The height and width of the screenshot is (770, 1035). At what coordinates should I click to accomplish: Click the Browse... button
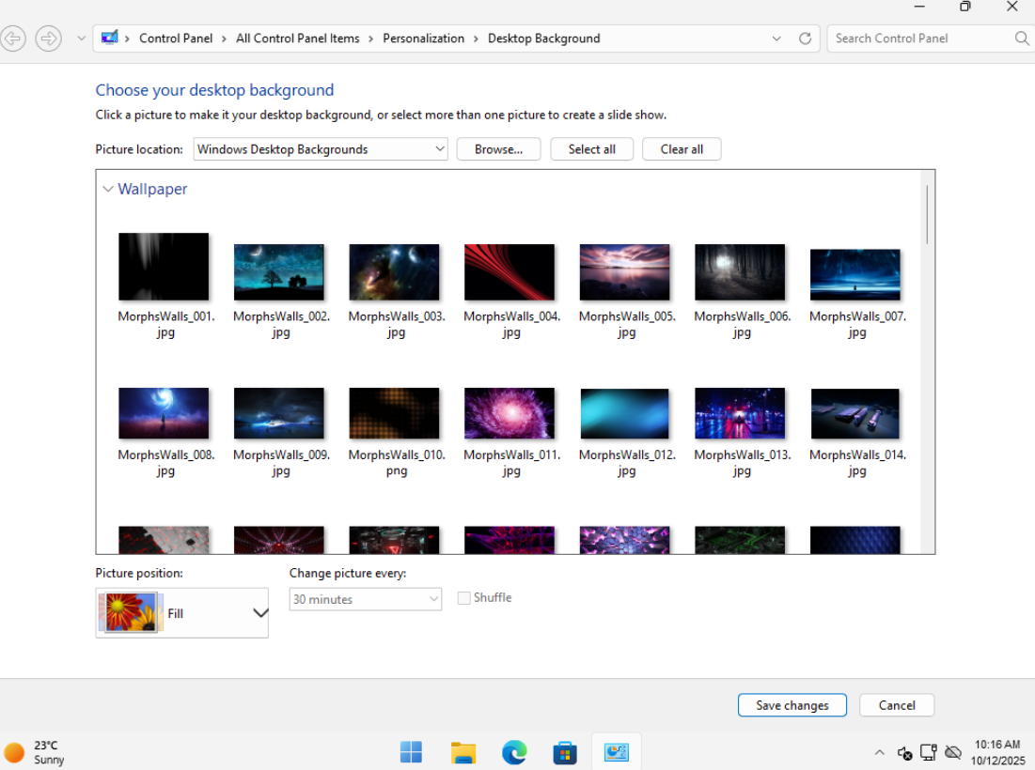pos(498,149)
